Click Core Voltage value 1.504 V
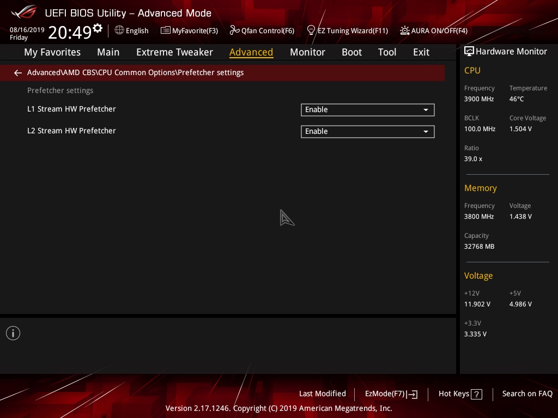The height and width of the screenshot is (418, 558). (x=520, y=129)
